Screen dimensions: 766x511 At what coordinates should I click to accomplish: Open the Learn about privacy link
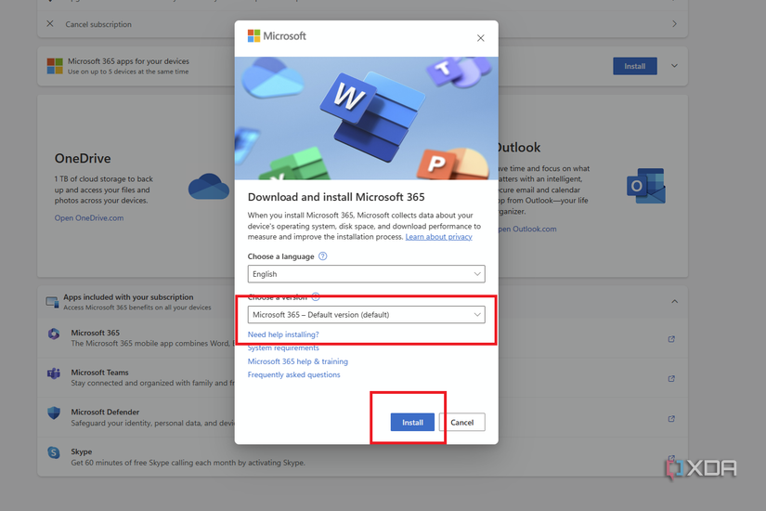[438, 237]
